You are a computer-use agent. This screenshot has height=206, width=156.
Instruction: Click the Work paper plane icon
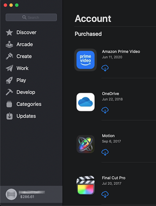[9, 68]
